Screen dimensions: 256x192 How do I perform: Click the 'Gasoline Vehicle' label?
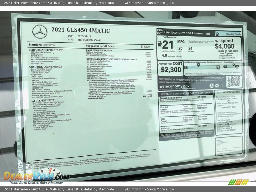tap(233, 34)
